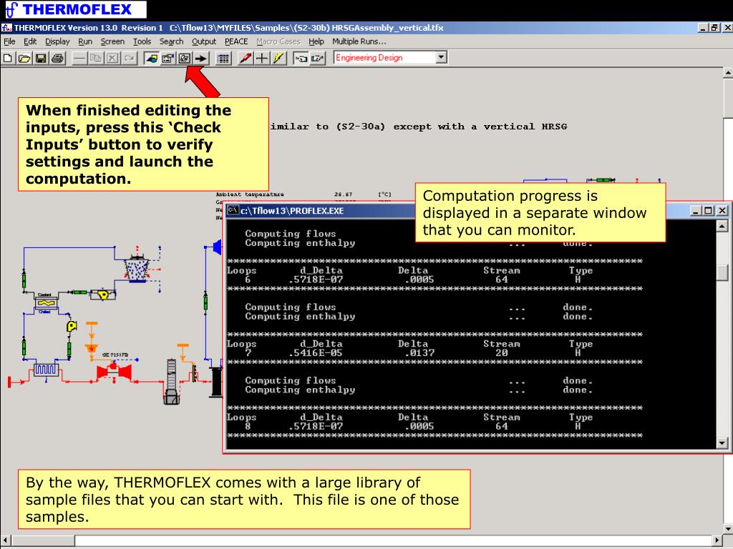Image resolution: width=733 pixels, height=549 pixels.
Task: Open the Output menu
Action: click(204, 41)
